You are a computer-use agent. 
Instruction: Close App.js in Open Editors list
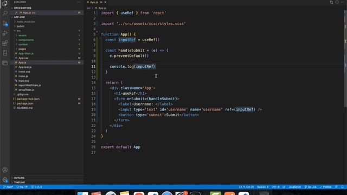click(x=16, y=12)
